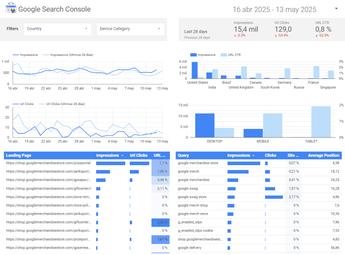Select the Url Clicks scorecard value 129,0

click(x=283, y=29)
